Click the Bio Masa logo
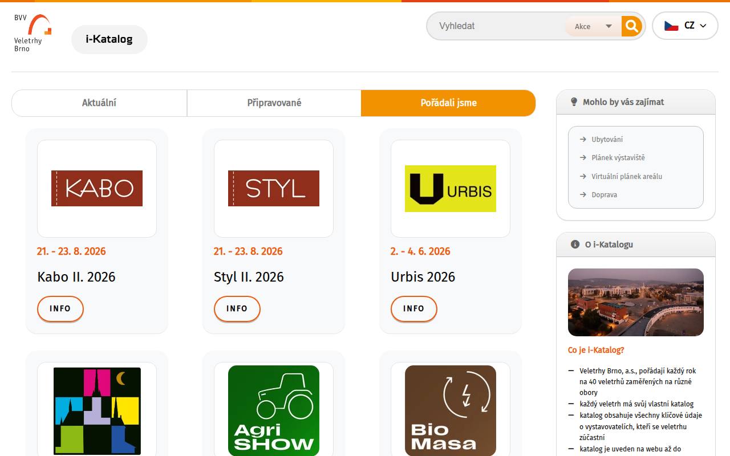The image size is (730, 456). (x=451, y=410)
